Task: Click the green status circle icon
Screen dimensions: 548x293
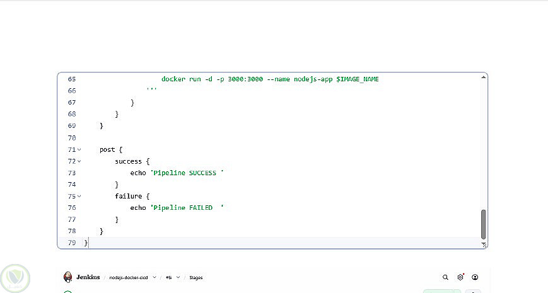Action: click(68, 292)
